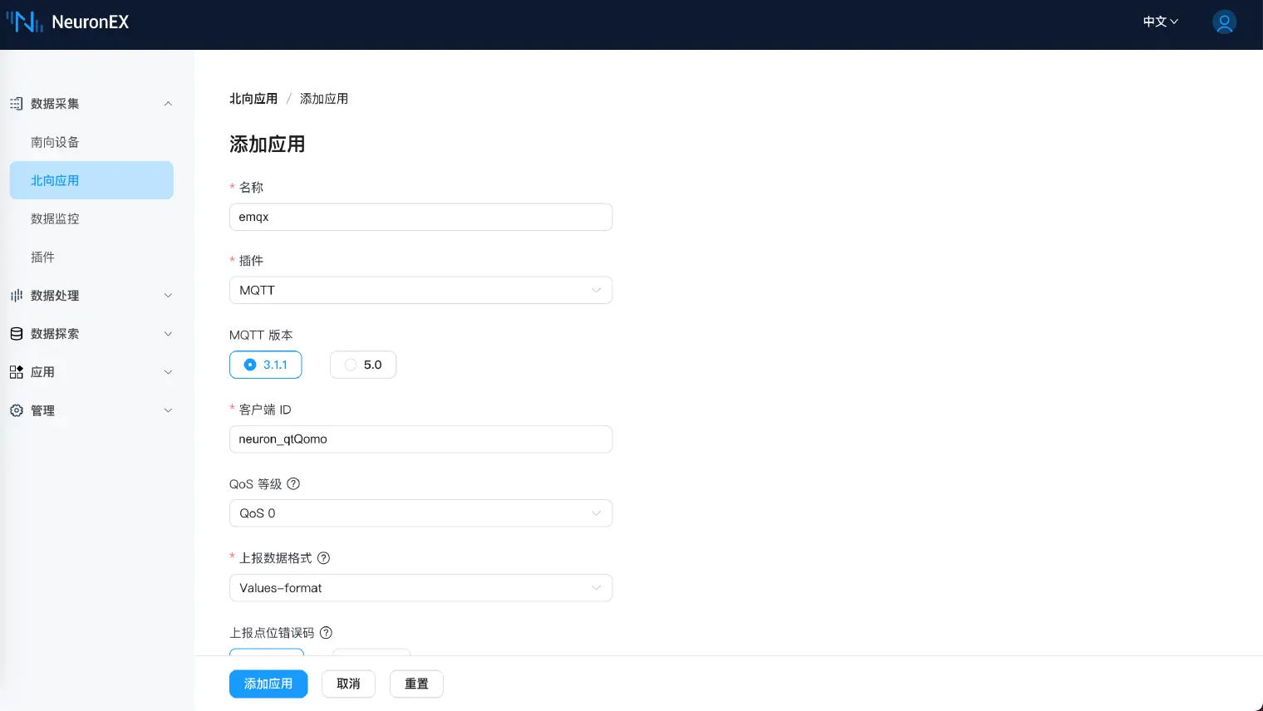Image resolution: width=1263 pixels, height=711 pixels.
Task: Click help icon beside QoS 等级
Action: [293, 484]
